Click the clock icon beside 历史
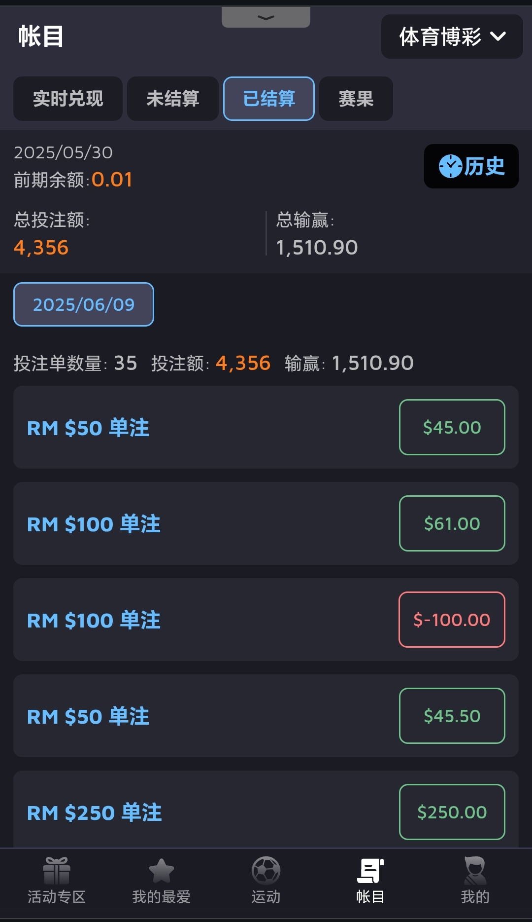The width and height of the screenshot is (532, 922). (450, 166)
